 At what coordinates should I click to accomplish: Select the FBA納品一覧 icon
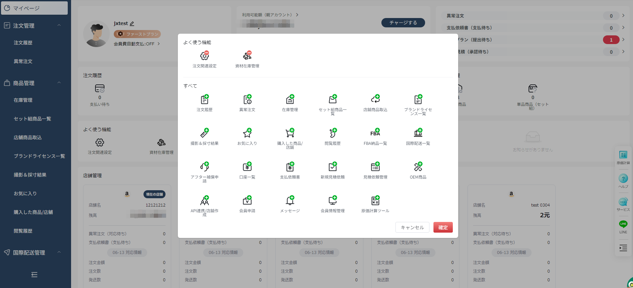pos(375,133)
